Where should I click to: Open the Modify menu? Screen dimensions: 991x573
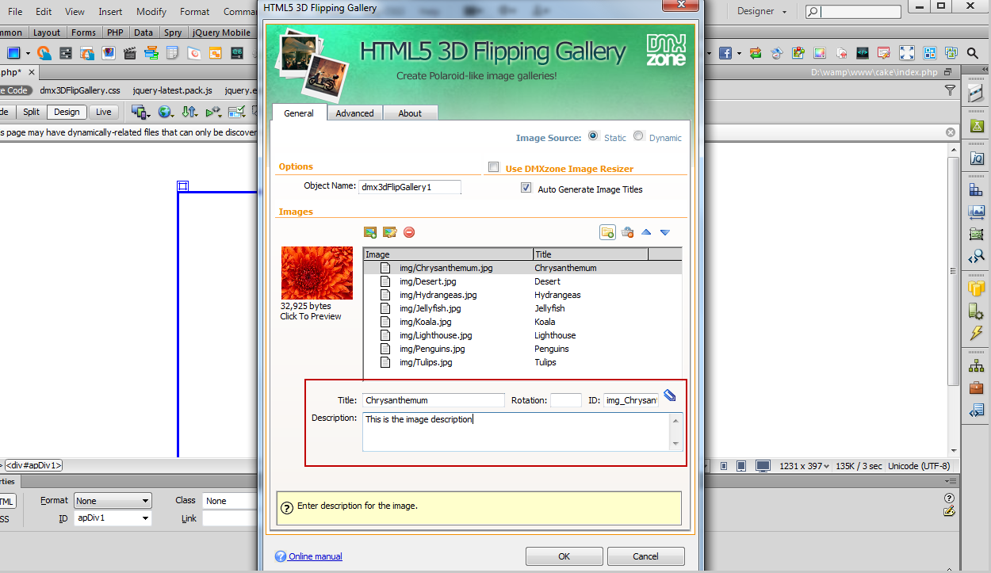(151, 12)
